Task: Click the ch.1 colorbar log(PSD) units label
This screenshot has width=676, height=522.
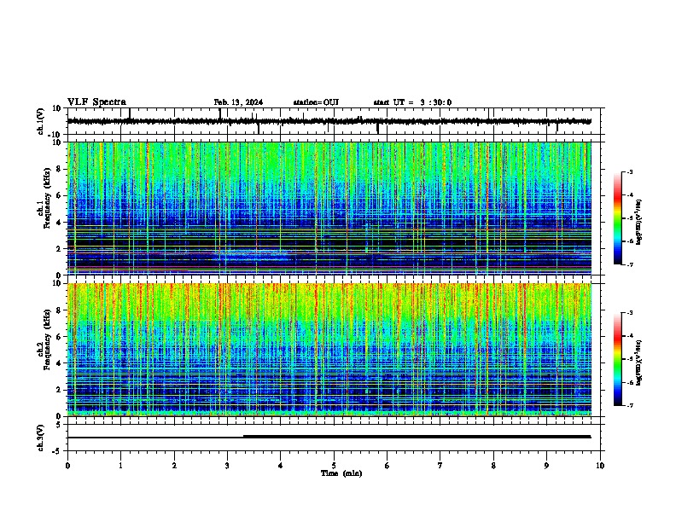Action: (x=638, y=222)
